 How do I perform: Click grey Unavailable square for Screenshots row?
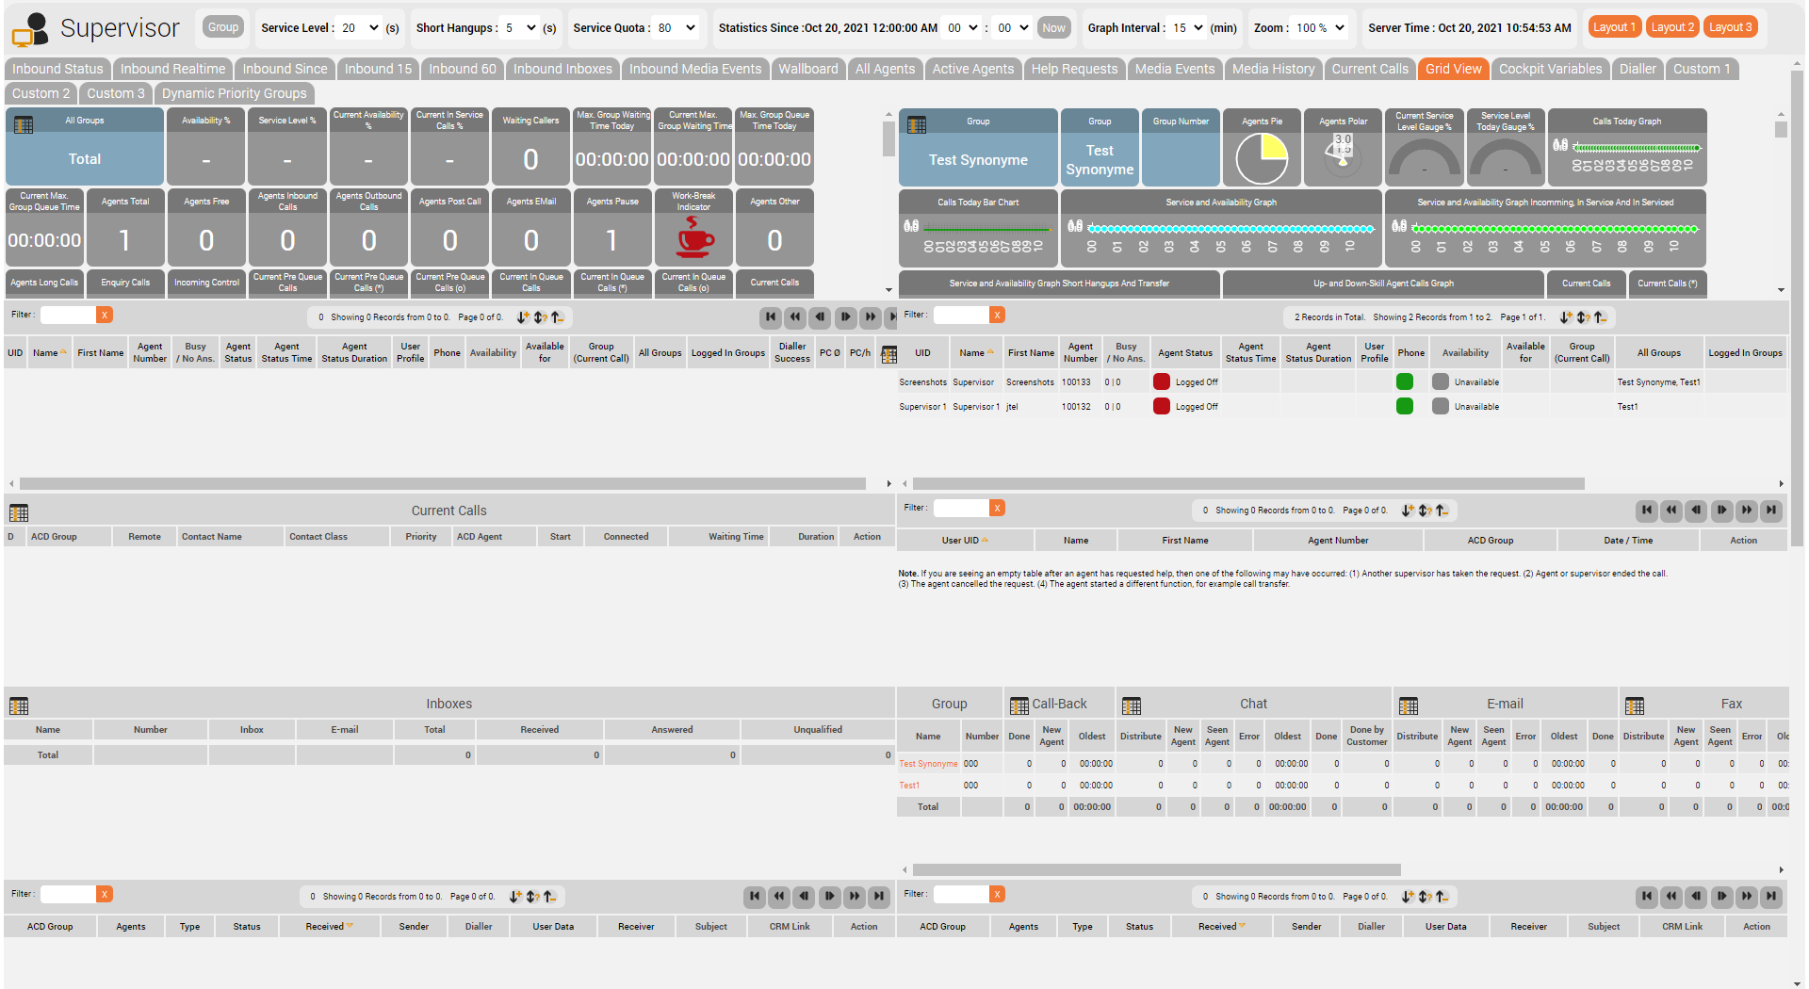(1440, 381)
